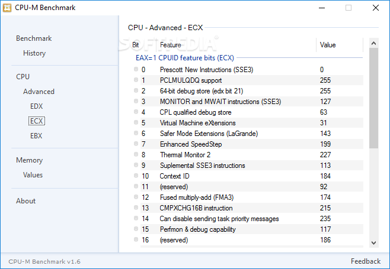Viewport: 390px width, 269px height.
Task: Select the CPU section
Action: [x=23, y=77]
